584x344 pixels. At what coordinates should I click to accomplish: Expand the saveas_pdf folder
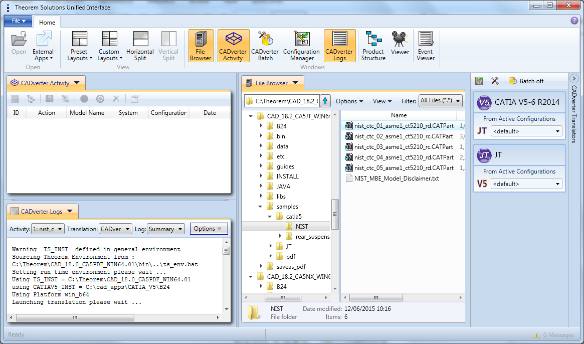(261, 266)
